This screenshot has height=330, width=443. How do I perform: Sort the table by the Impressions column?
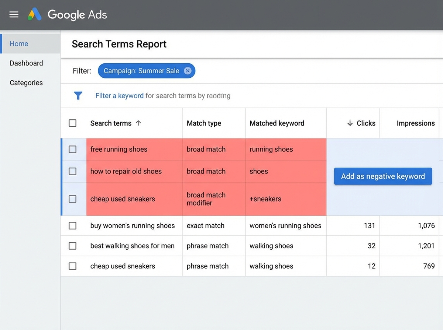416,123
